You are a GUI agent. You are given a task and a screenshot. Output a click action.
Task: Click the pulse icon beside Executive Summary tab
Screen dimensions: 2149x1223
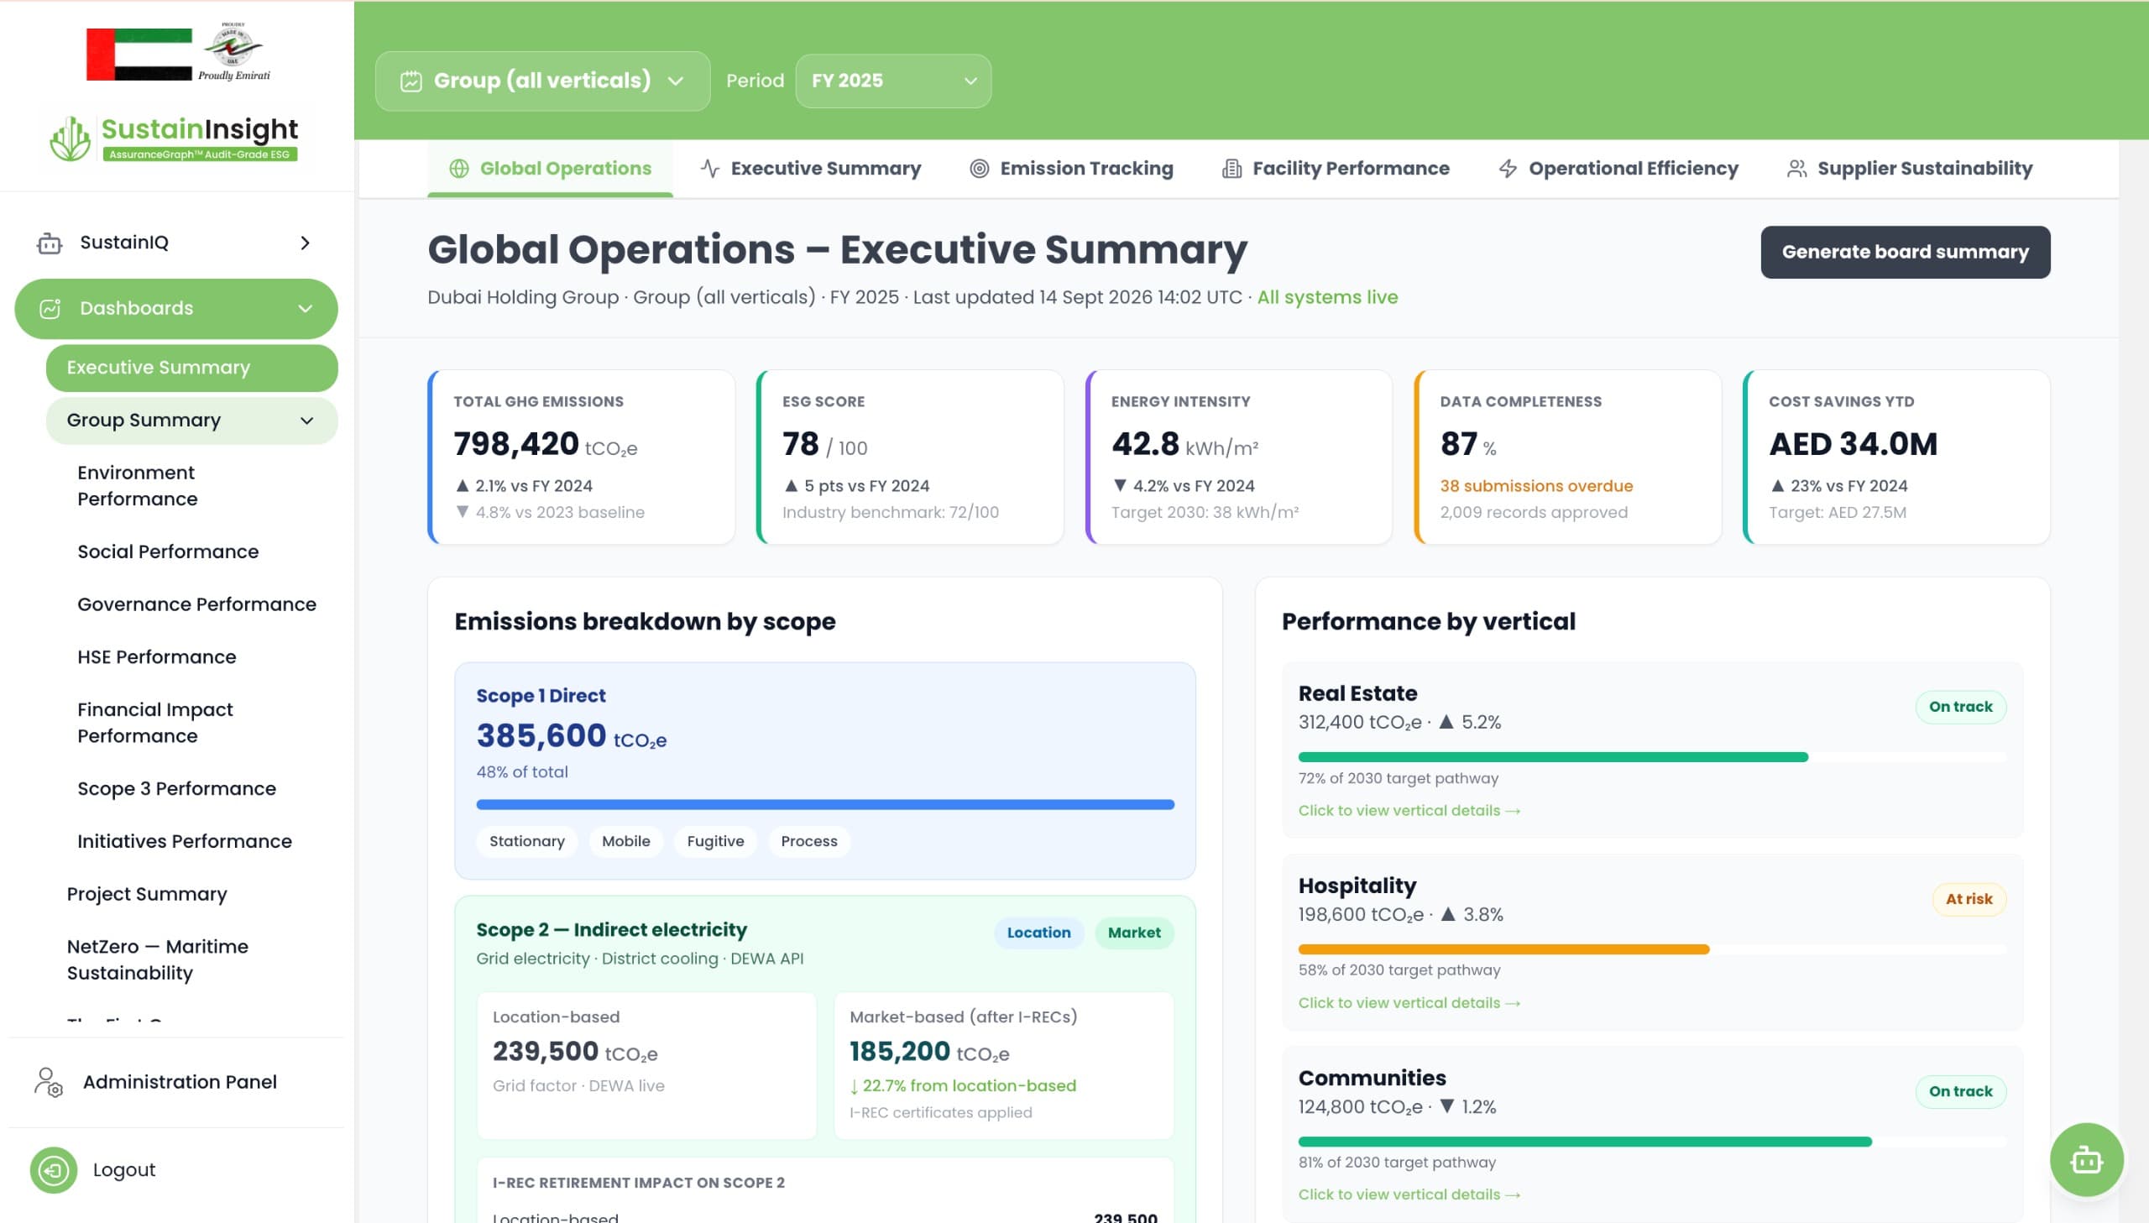click(709, 169)
